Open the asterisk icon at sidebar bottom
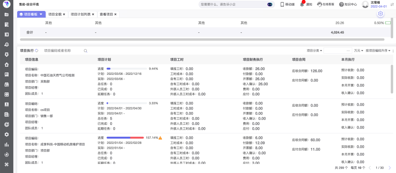The height and width of the screenshot is (173, 396). pos(7,164)
